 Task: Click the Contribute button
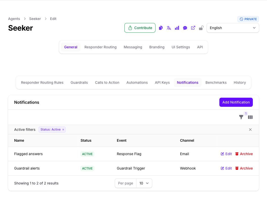click(x=140, y=28)
